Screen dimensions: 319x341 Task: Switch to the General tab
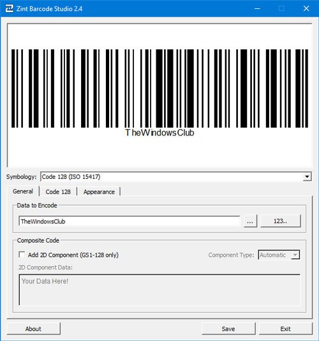[x=23, y=192]
